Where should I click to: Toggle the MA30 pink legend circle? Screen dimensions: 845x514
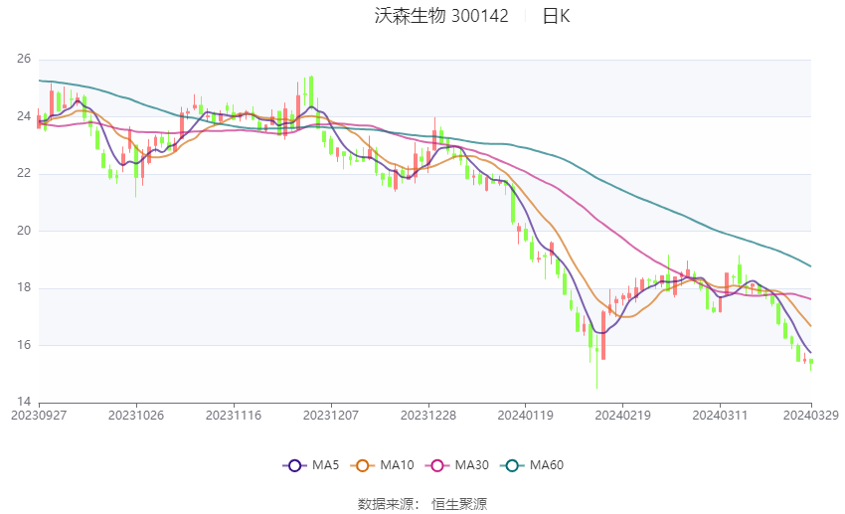click(x=433, y=464)
